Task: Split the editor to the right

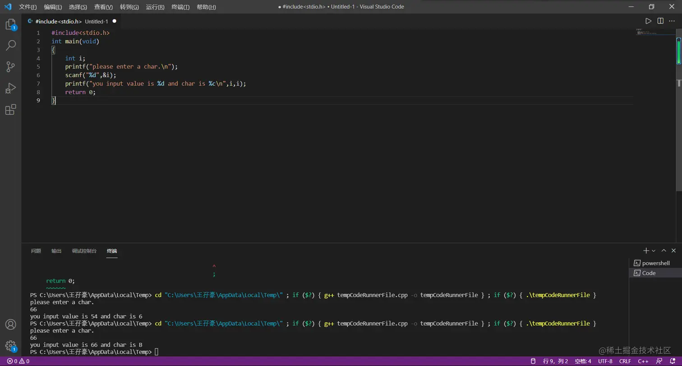Action: click(660, 21)
